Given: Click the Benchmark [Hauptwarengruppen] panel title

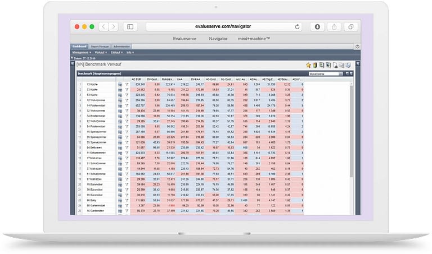Looking at the screenshot, I should [x=99, y=73].
